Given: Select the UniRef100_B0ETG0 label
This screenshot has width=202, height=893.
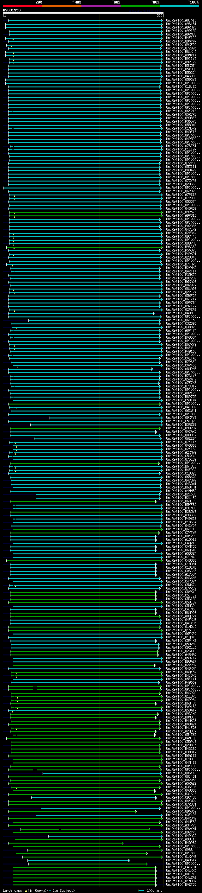Looking at the screenshot, I should pyautogui.click(x=181, y=884).
